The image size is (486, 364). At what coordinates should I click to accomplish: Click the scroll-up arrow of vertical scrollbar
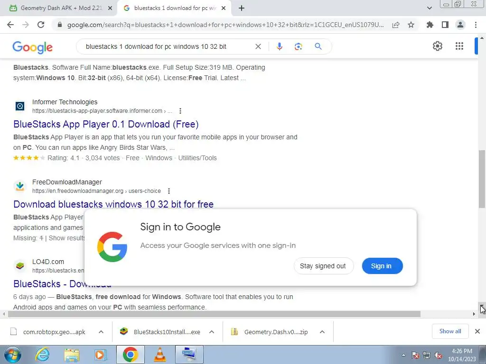coord(482,38)
